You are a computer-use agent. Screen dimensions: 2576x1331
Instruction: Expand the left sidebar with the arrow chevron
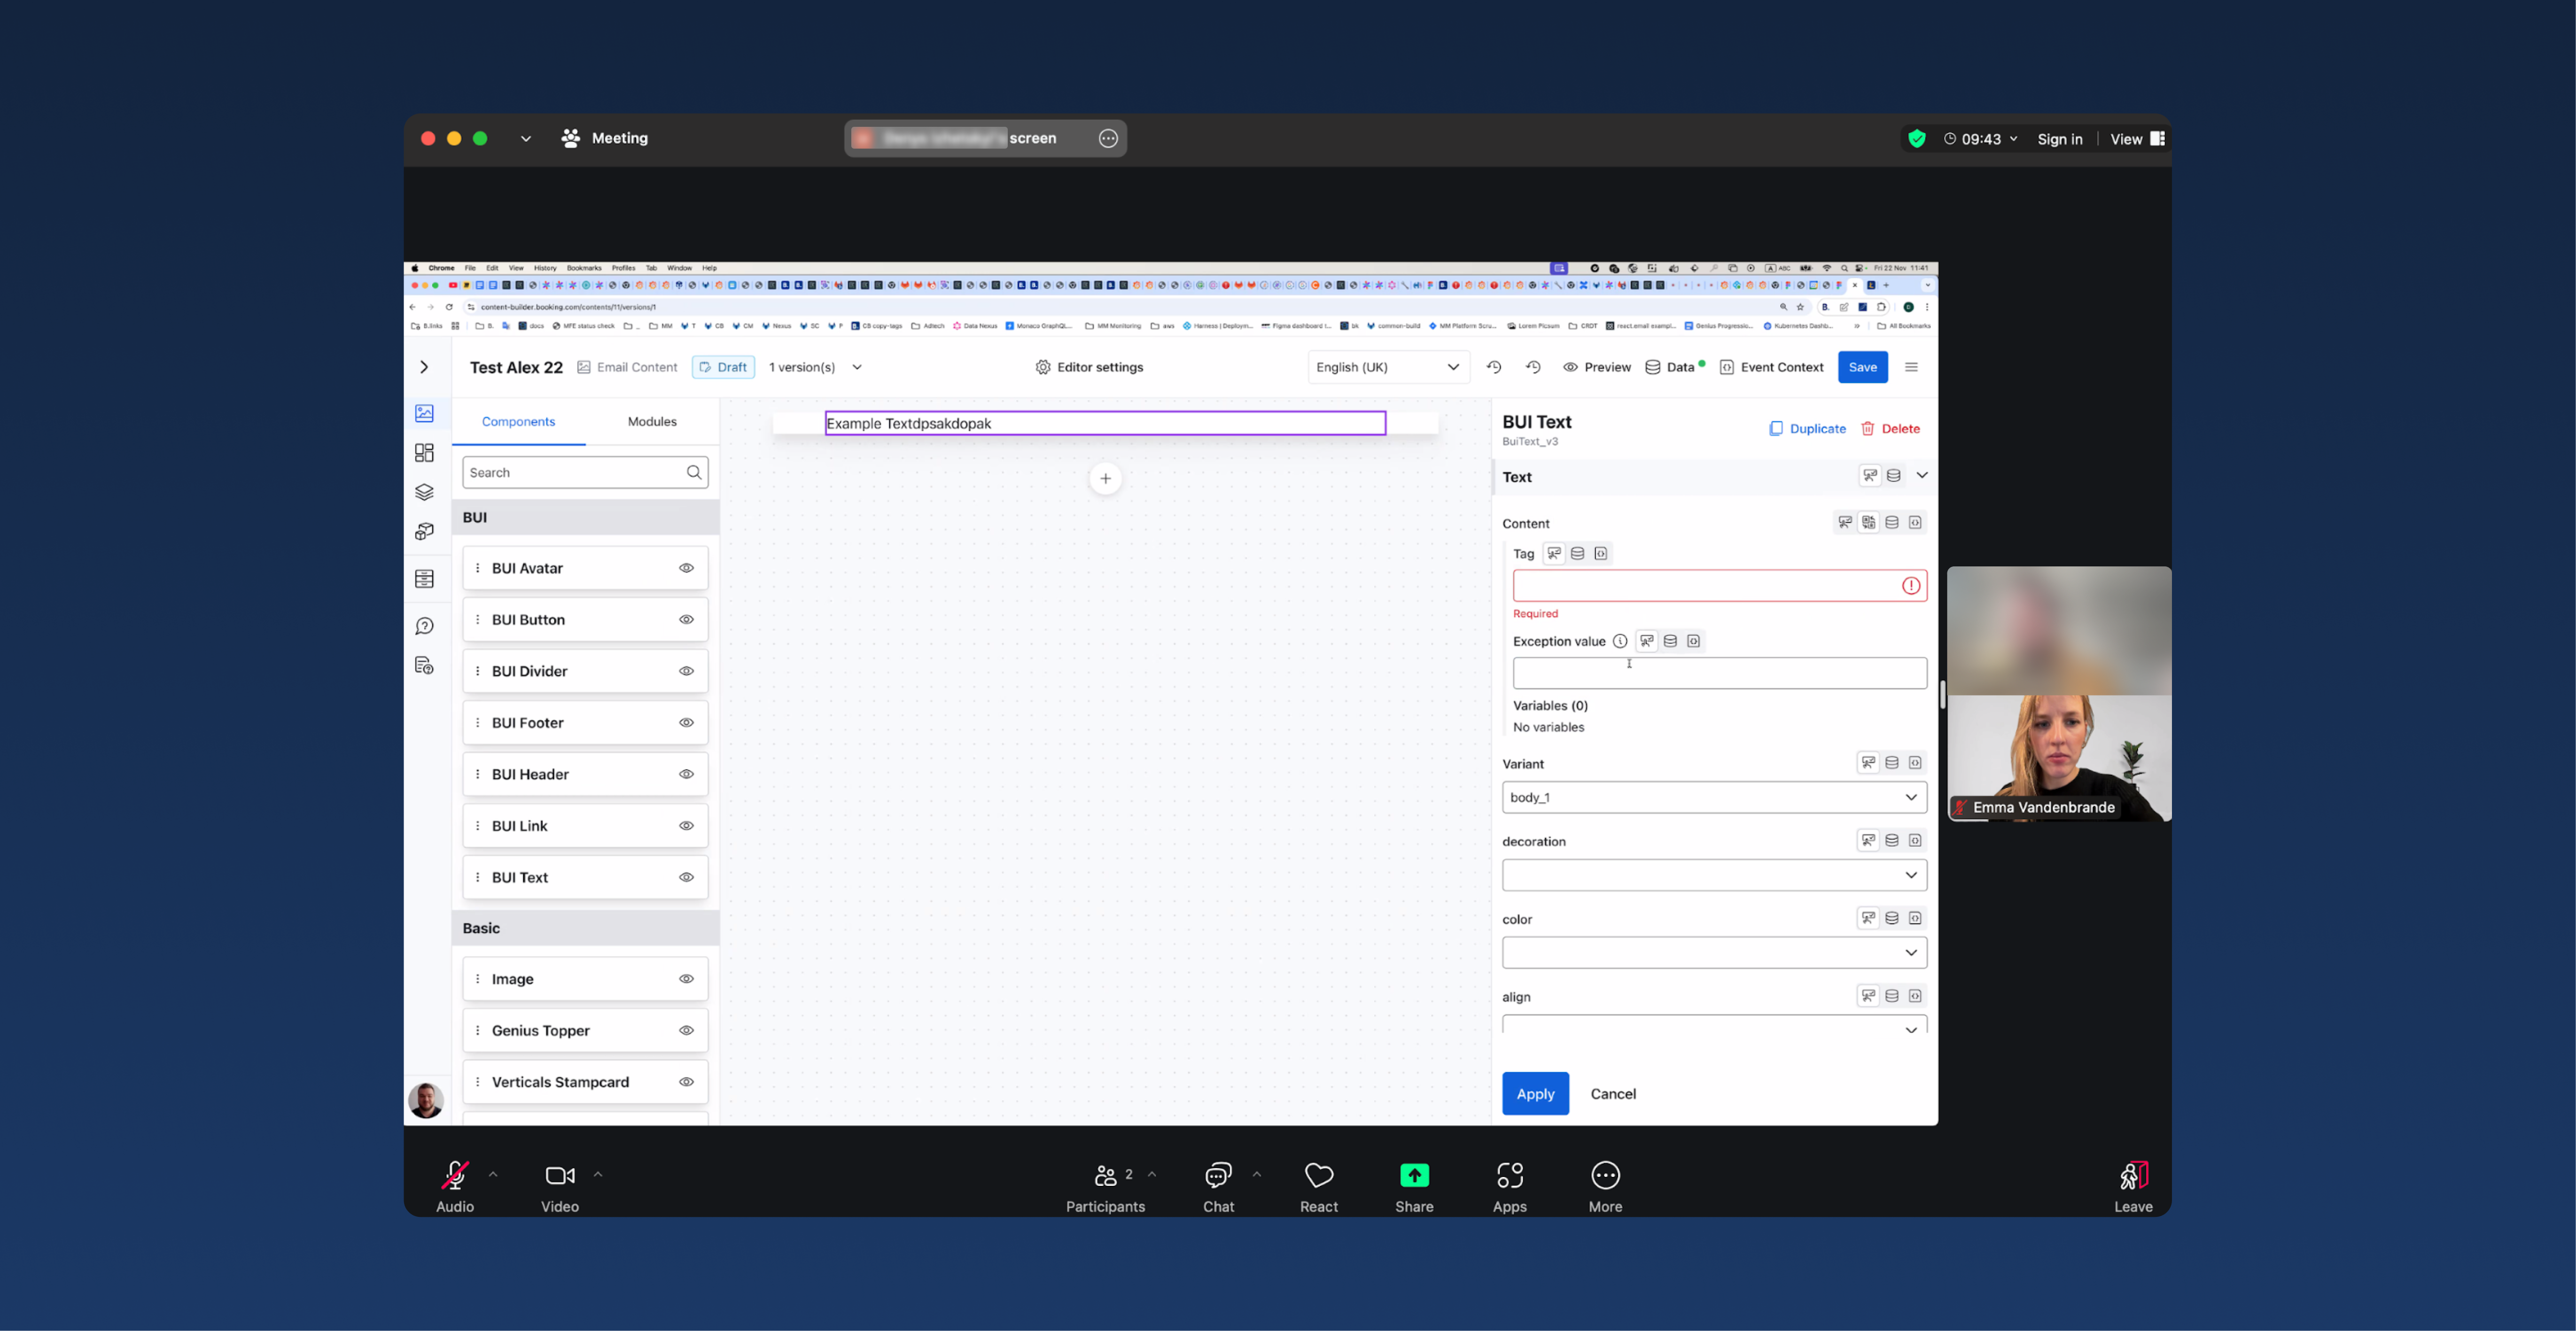tap(424, 367)
